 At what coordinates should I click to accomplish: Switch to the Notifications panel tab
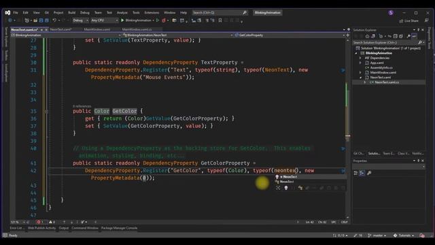coord(418,153)
